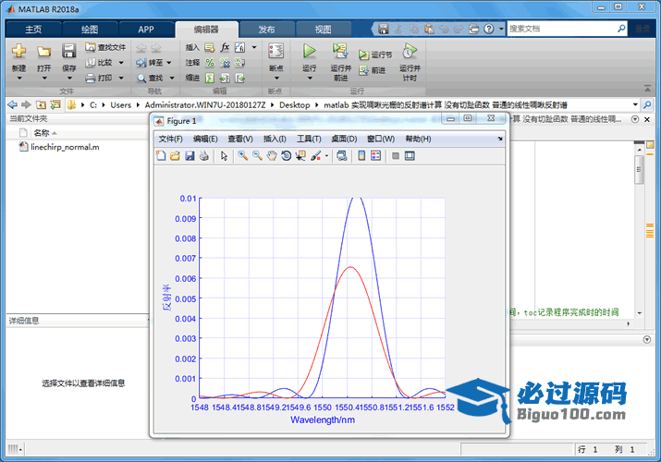Click Find Files (查找文件) button
This screenshot has height=462, width=661.
pyautogui.click(x=105, y=47)
